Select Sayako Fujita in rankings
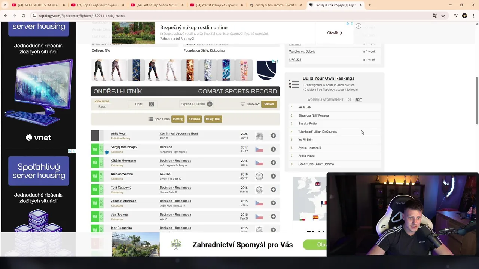This screenshot has width=479, height=269. [307, 124]
